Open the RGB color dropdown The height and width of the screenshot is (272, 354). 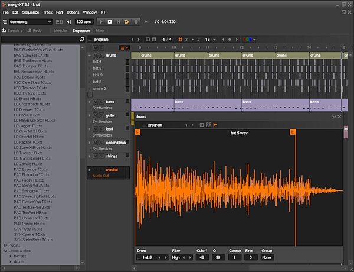[254, 40]
